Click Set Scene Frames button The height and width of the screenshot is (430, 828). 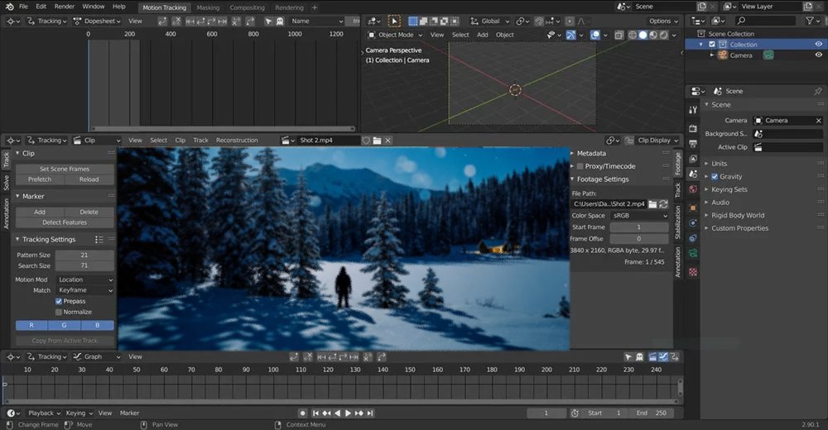(x=65, y=169)
